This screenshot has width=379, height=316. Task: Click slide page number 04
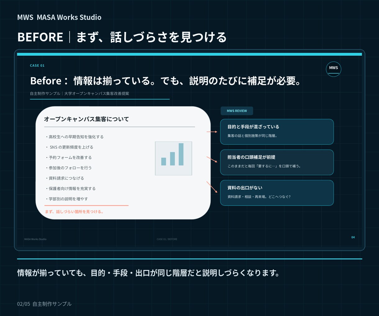click(x=353, y=237)
